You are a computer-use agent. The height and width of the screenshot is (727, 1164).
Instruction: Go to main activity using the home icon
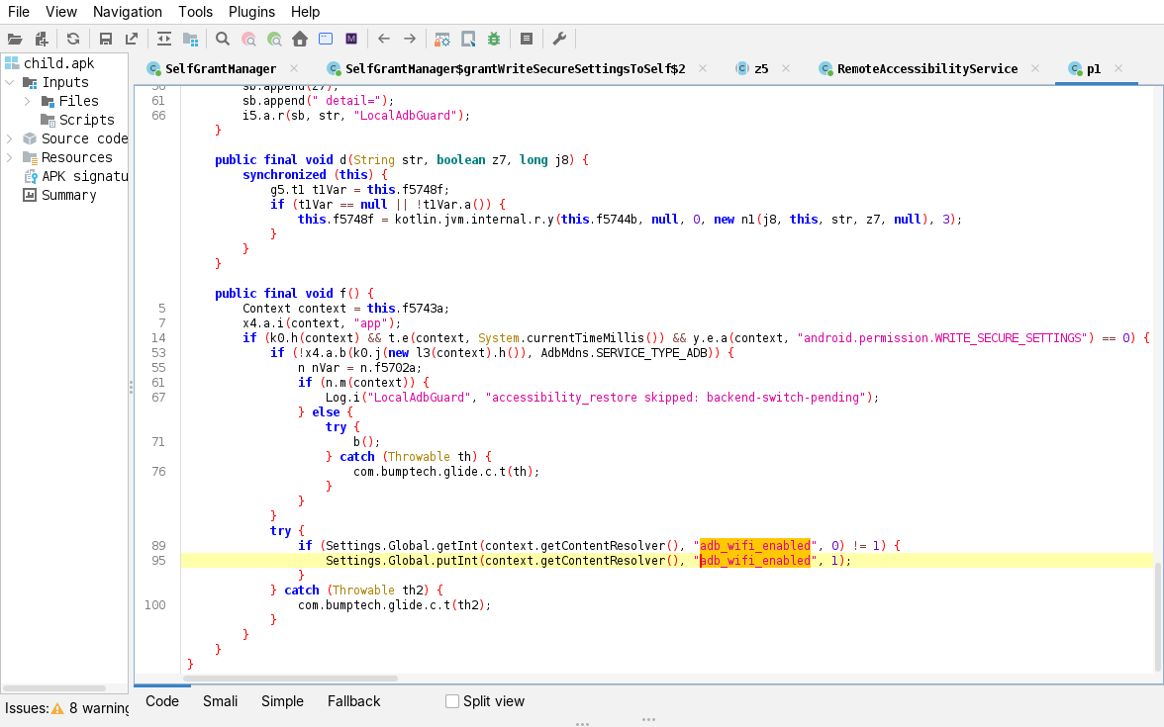tap(300, 40)
